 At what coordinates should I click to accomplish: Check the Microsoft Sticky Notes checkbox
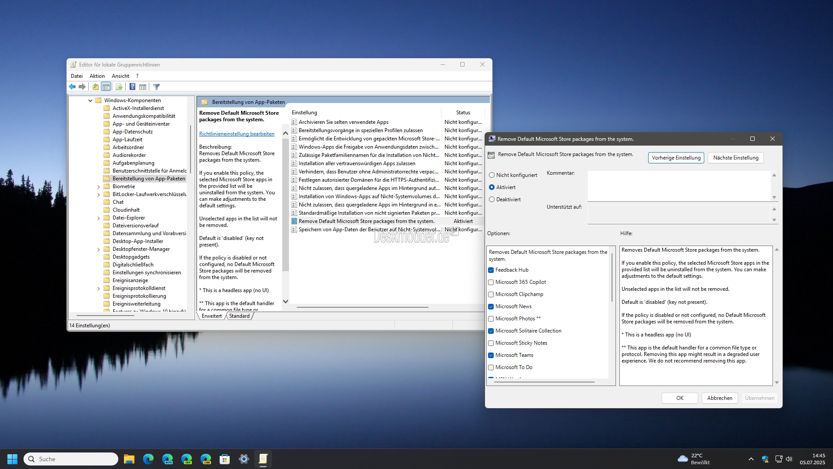(x=491, y=343)
